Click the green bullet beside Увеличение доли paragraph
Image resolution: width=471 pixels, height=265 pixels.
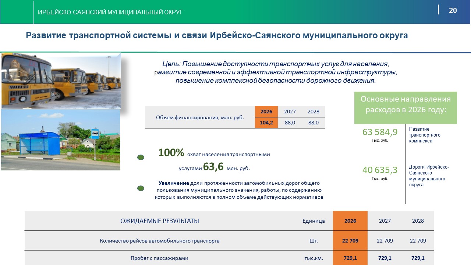coord(141,188)
